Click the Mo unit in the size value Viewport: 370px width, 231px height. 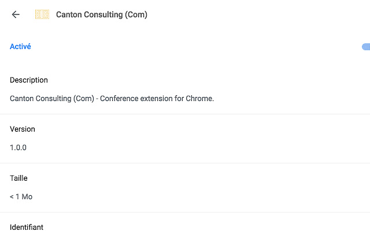click(27, 196)
